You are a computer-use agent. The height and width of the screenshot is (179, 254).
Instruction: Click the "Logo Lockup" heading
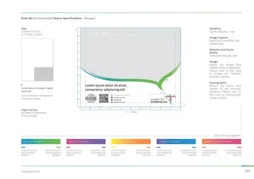(x=29, y=110)
